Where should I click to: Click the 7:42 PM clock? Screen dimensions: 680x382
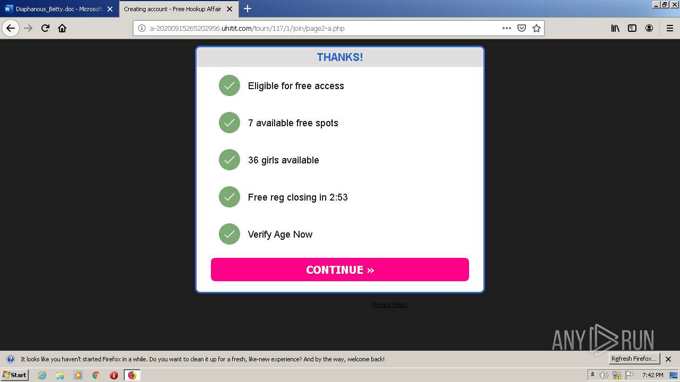click(652, 375)
